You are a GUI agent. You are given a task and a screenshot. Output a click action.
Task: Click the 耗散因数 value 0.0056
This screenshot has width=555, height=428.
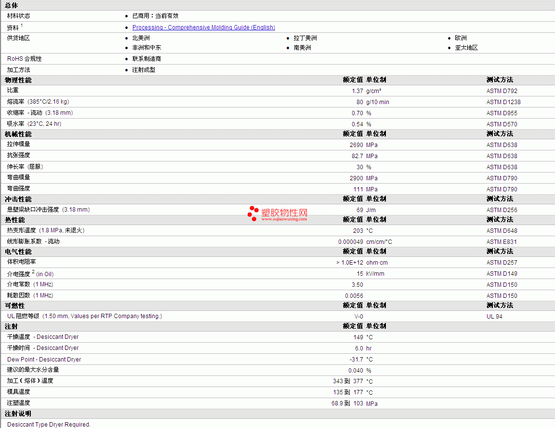[x=354, y=296]
